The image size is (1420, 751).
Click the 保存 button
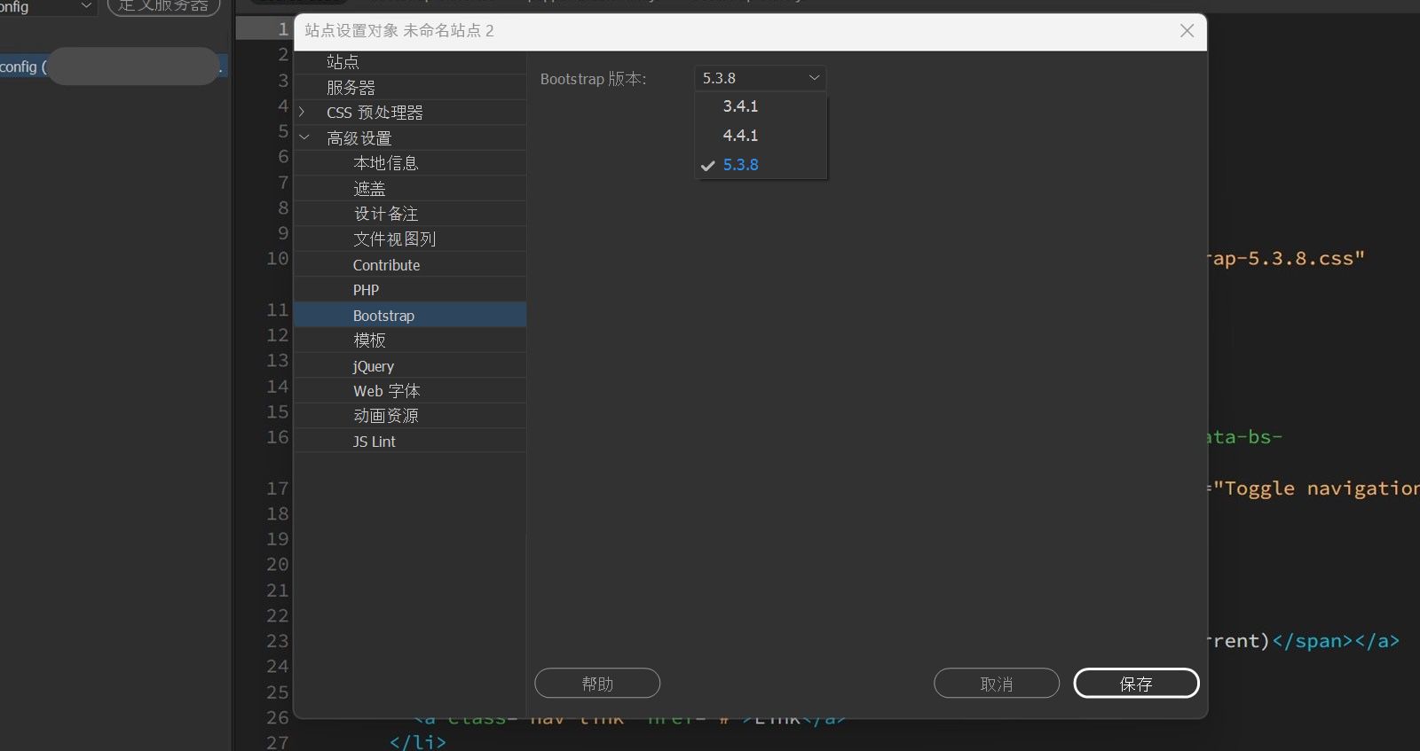click(1136, 684)
